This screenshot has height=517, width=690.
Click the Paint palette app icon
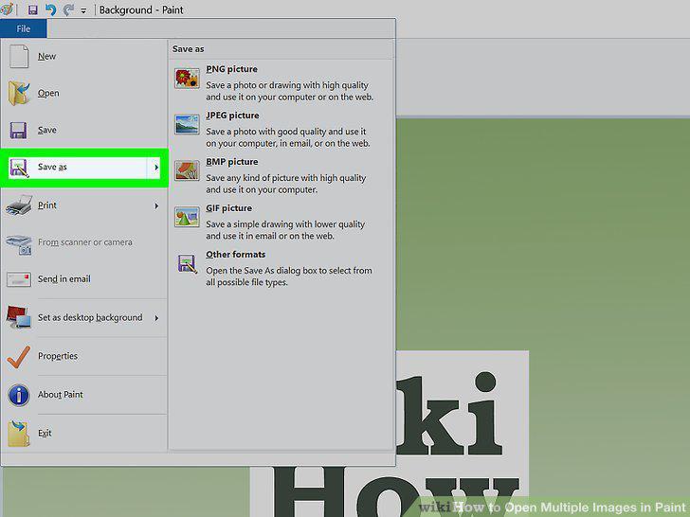tap(7, 9)
